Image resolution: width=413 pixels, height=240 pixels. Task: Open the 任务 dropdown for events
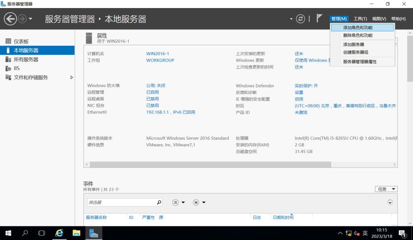click(386, 189)
